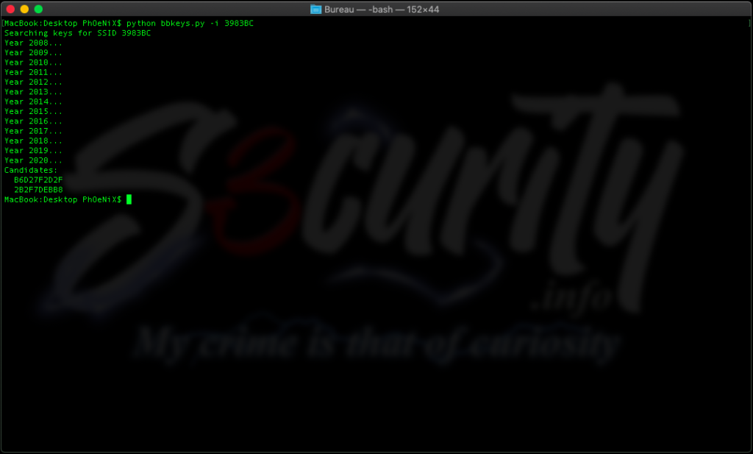Click the 'Candidates:' label line
Screen dimensions: 753x454
click(x=31, y=170)
